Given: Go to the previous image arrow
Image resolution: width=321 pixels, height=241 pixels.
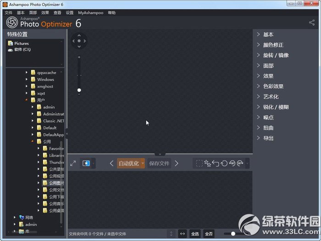Looking at the screenshot, I should click(111, 163).
